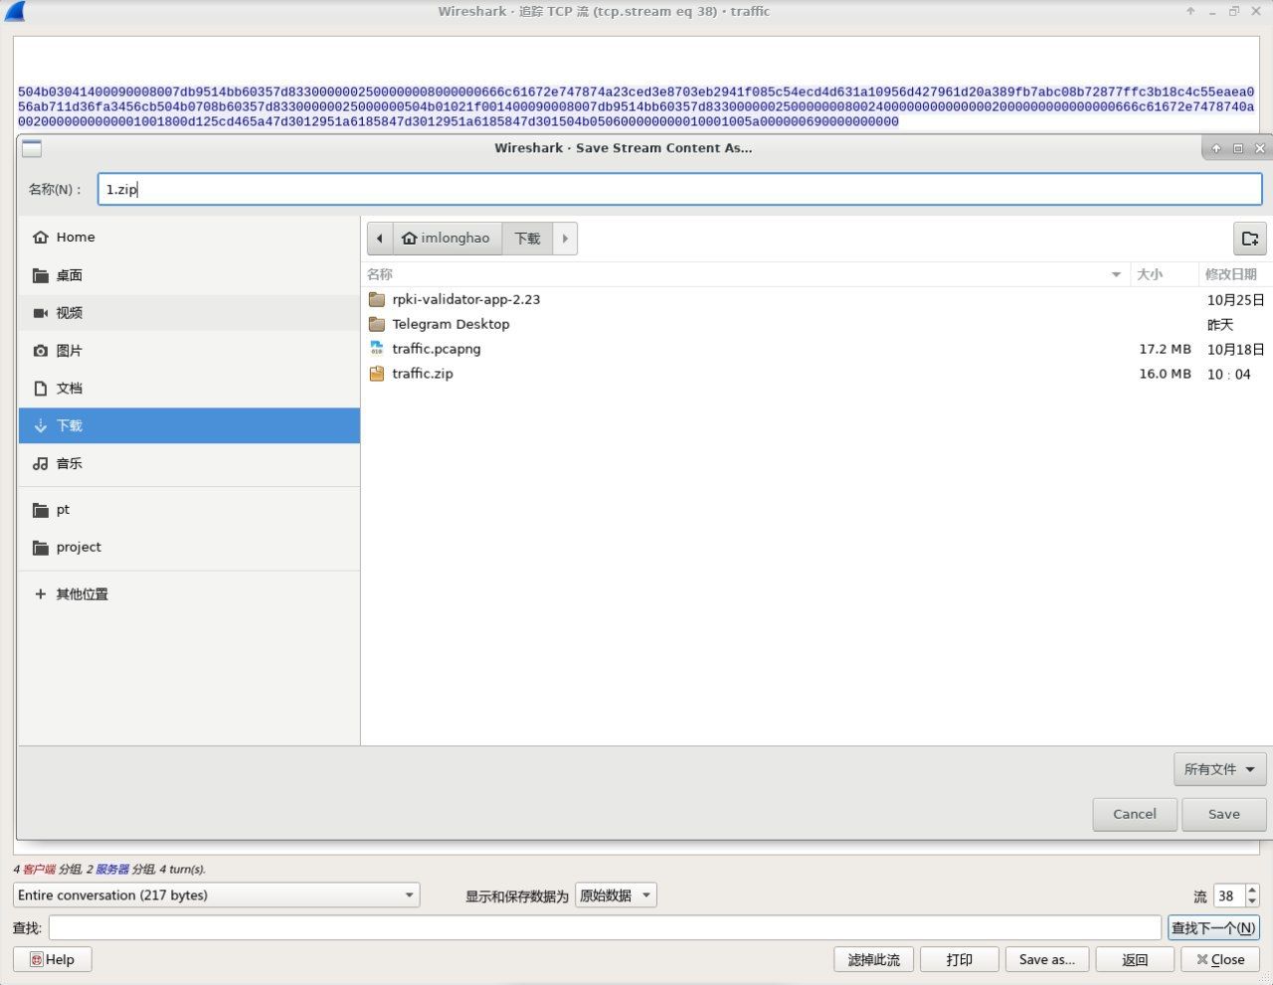Click the create new folder icon

pos(1249,239)
